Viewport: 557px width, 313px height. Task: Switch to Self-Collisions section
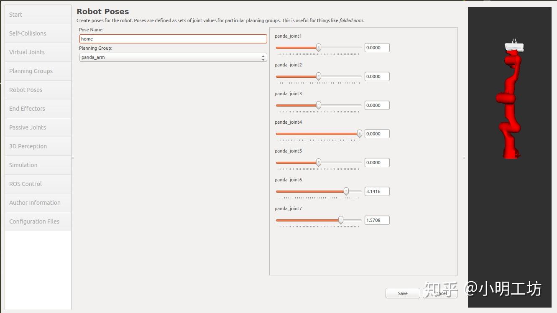pos(38,33)
